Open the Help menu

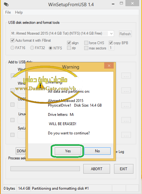click(19, 12)
